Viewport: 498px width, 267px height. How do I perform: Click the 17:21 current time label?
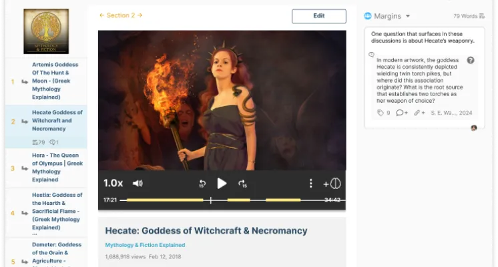point(110,200)
